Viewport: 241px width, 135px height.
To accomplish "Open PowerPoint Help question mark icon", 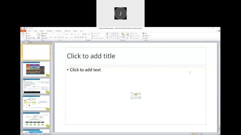I will 219,31.
